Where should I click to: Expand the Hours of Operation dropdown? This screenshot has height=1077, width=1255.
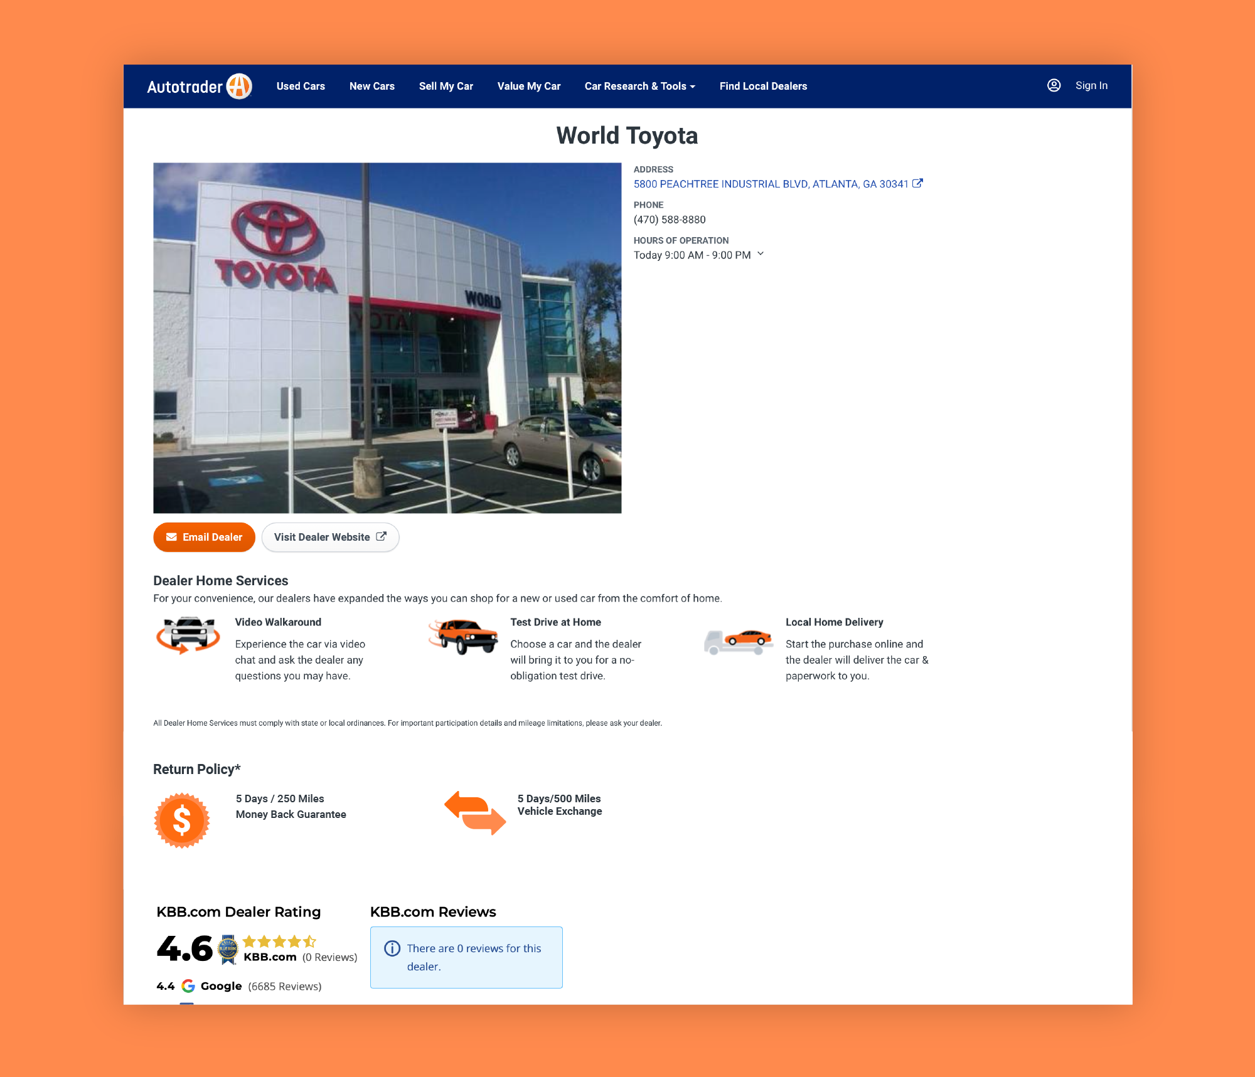(762, 255)
